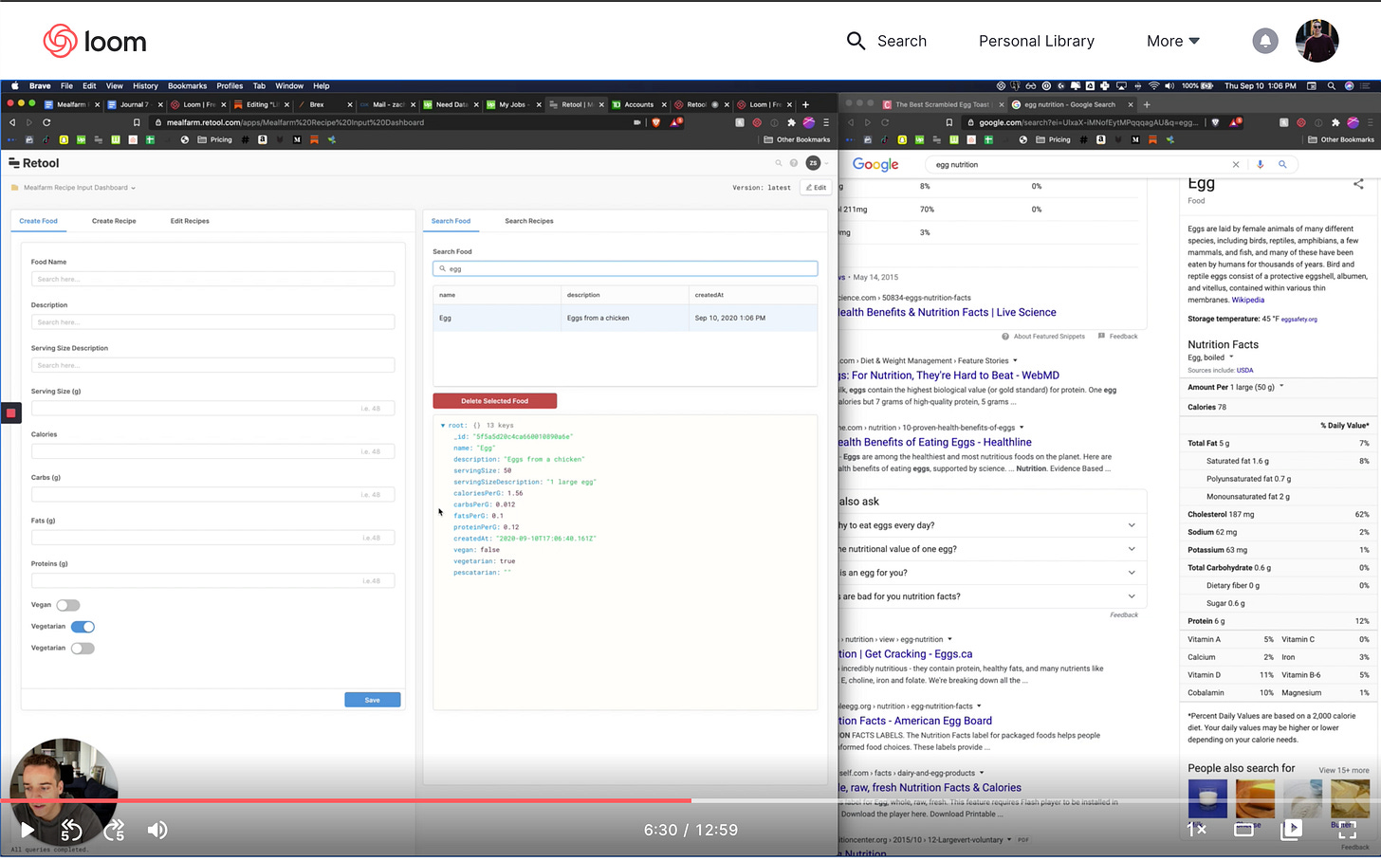Expand the "is an egg for you?" question

(x=1132, y=573)
